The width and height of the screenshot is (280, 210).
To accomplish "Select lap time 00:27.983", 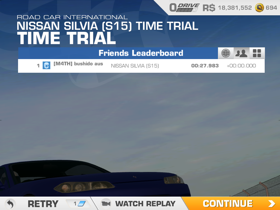I will (205, 66).
